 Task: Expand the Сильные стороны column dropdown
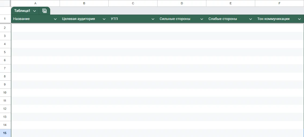tap(202, 19)
